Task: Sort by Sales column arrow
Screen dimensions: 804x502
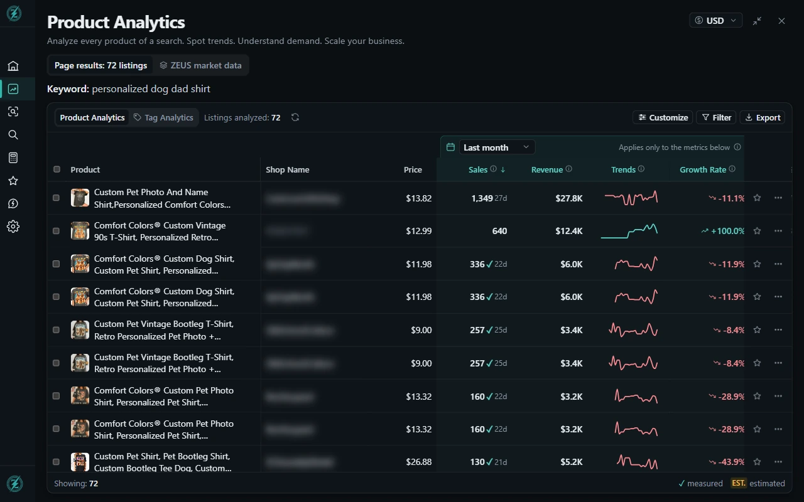Action: coord(503,169)
